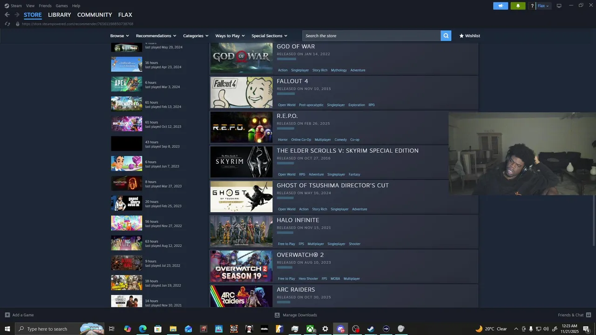Viewport: 596px width, 335px height.
Task: Switch to the STORE tab
Action: pyautogui.click(x=33, y=15)
